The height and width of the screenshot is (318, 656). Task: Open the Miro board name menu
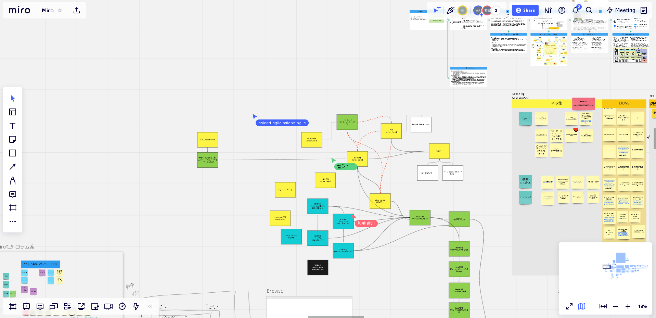click(x=48, y=10)
